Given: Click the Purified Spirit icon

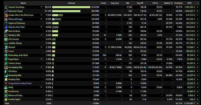Looking at the screenshot, I should [6, 100].
